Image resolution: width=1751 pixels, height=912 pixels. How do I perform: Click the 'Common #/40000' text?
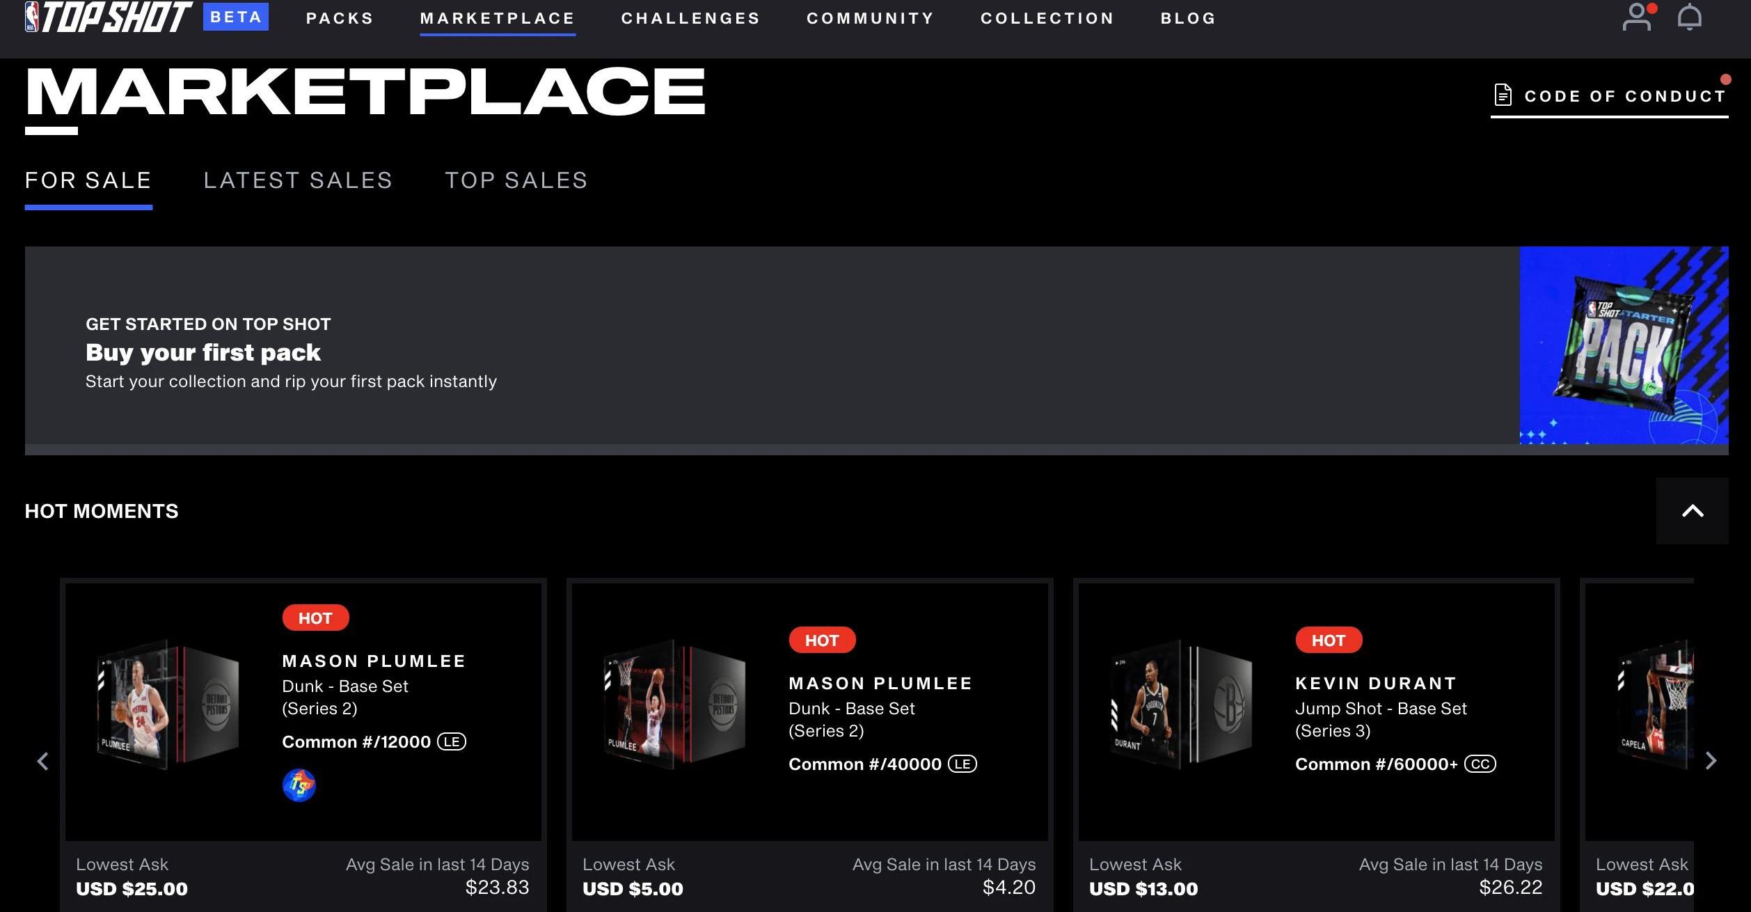coord(865,764)
